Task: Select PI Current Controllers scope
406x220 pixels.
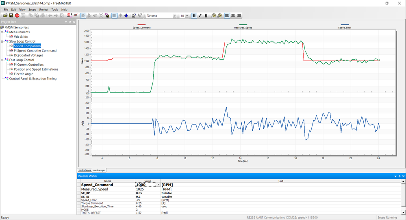Action: coord(29,65)
